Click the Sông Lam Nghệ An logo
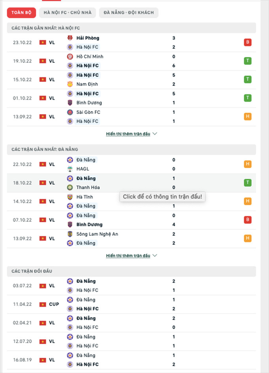The image size is (269, 373). pos(70,234)
